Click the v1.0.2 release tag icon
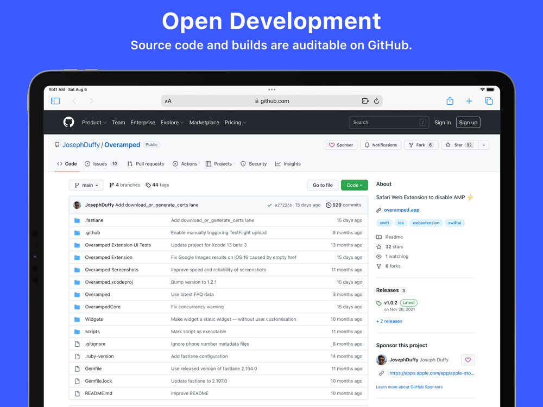Viewport: 543px width, 407px height. pyautogui.click(x=379, y=303)
